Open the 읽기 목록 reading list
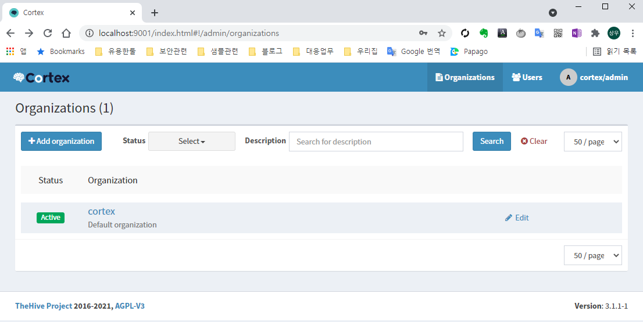 tap(615, 52)
